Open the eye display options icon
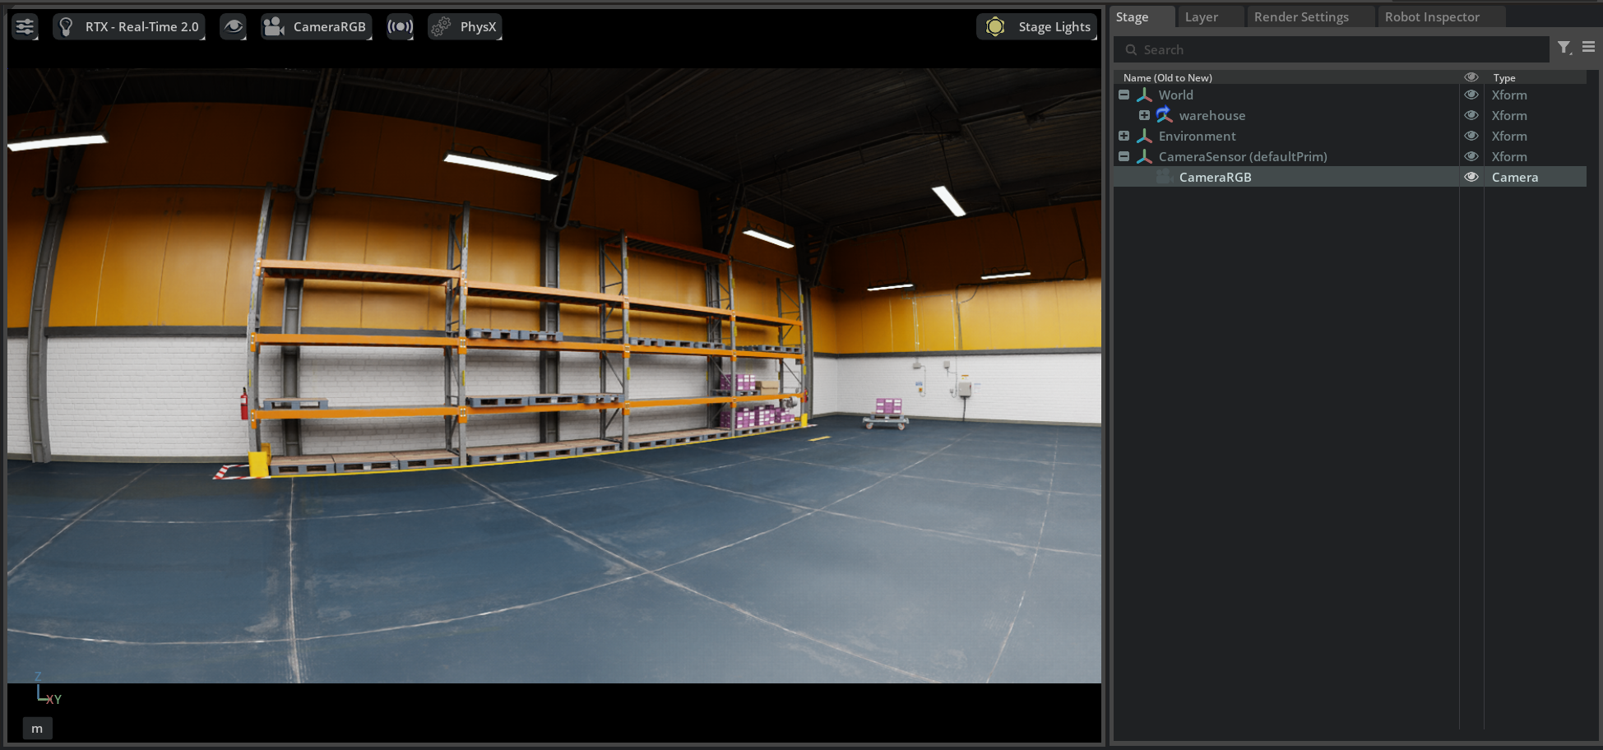Screen dimensions: 1603x750 coord(234,26)
